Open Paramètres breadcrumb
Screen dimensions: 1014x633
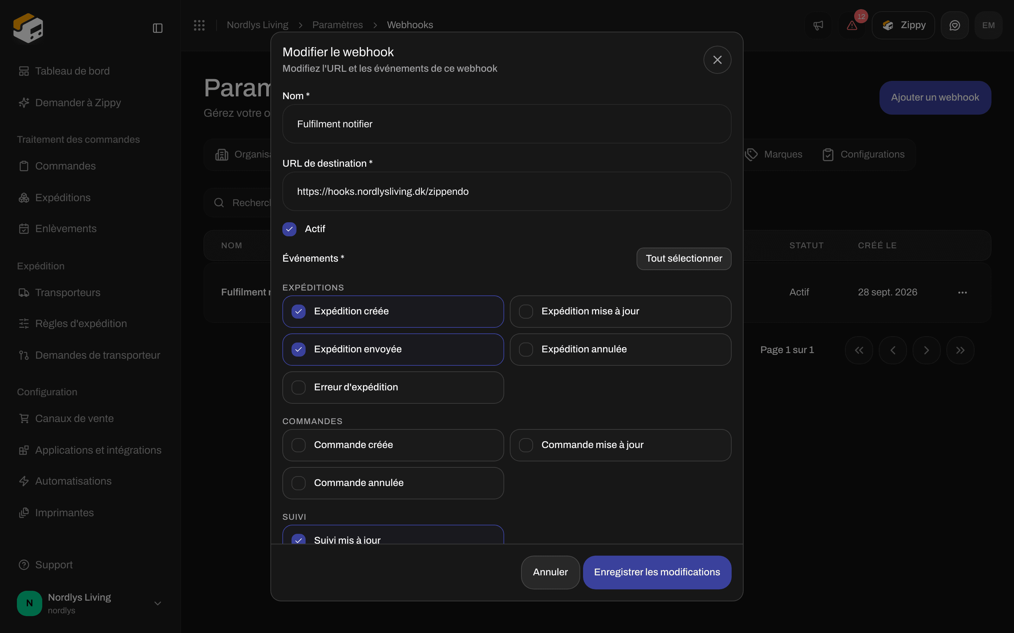pyautogui.click(x=337, y=25)
